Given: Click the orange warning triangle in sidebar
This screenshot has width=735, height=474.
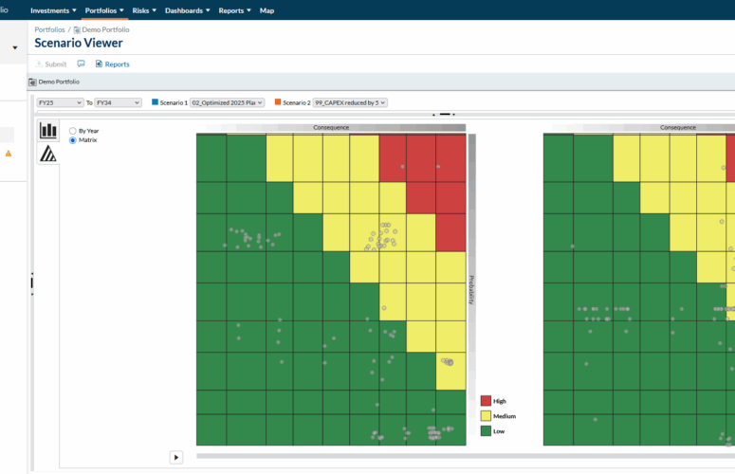Looking at the screenshot, I should (x=9, y=153).
